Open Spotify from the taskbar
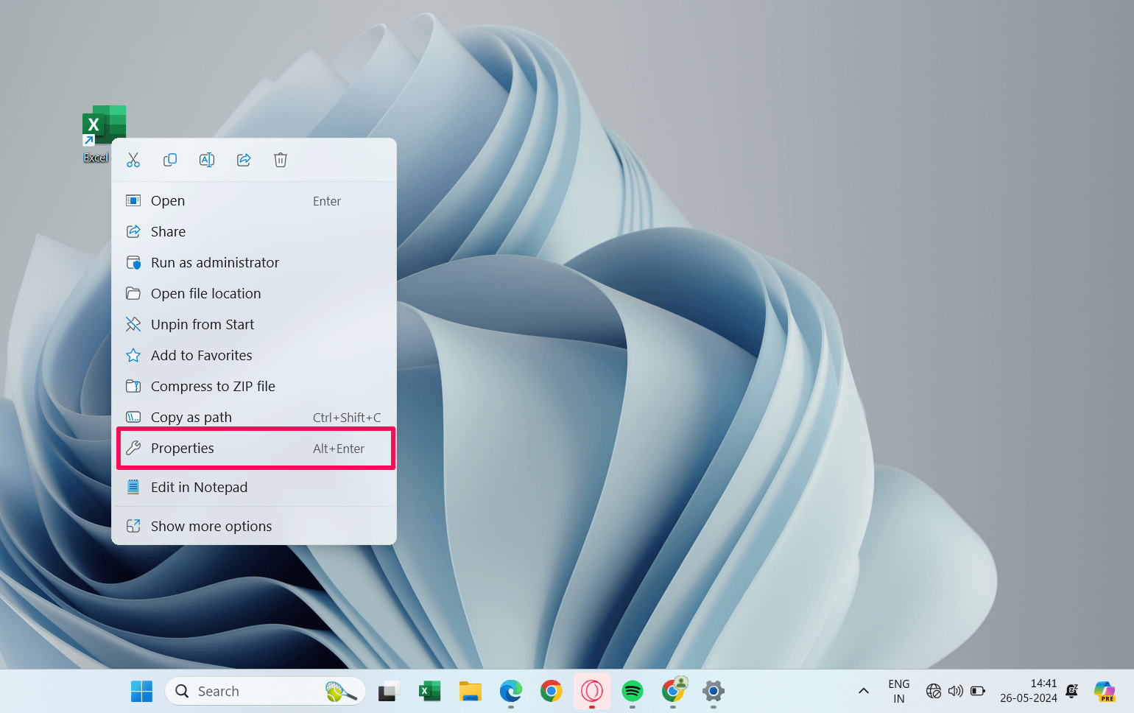Screen dimensions: 1134x713 (x=633, y=692)
